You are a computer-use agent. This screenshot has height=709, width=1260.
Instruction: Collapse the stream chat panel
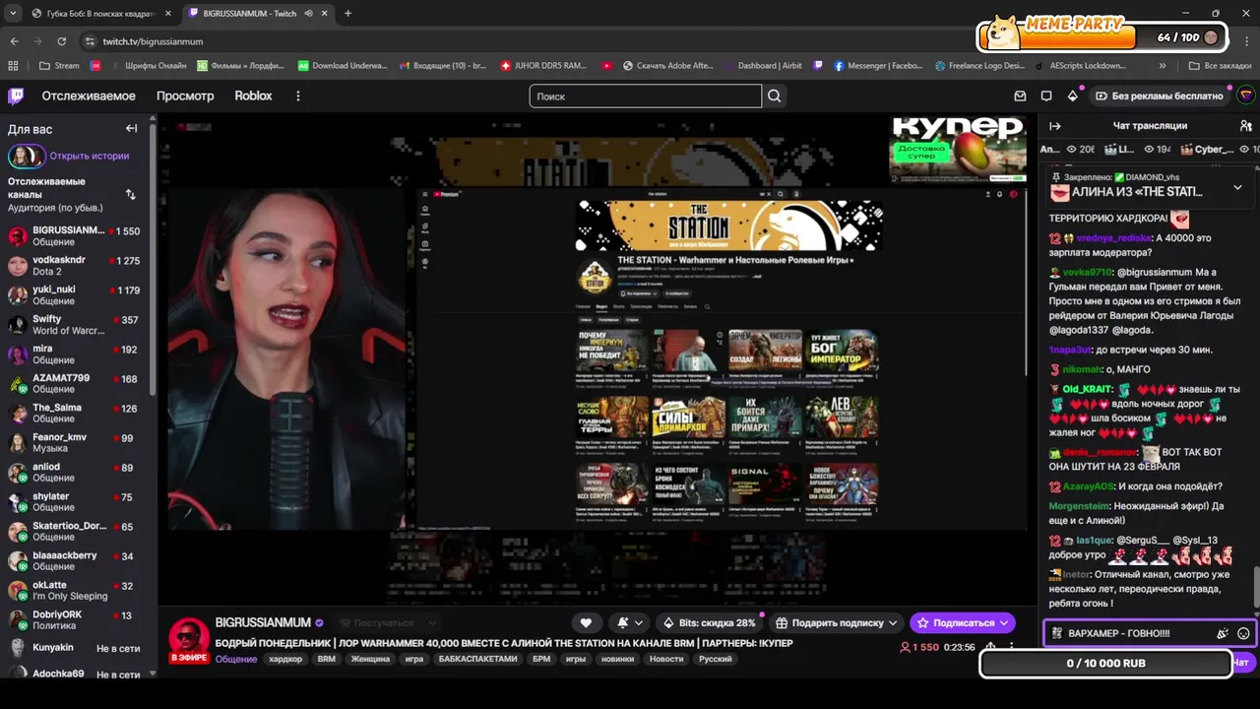[1054, 126]
